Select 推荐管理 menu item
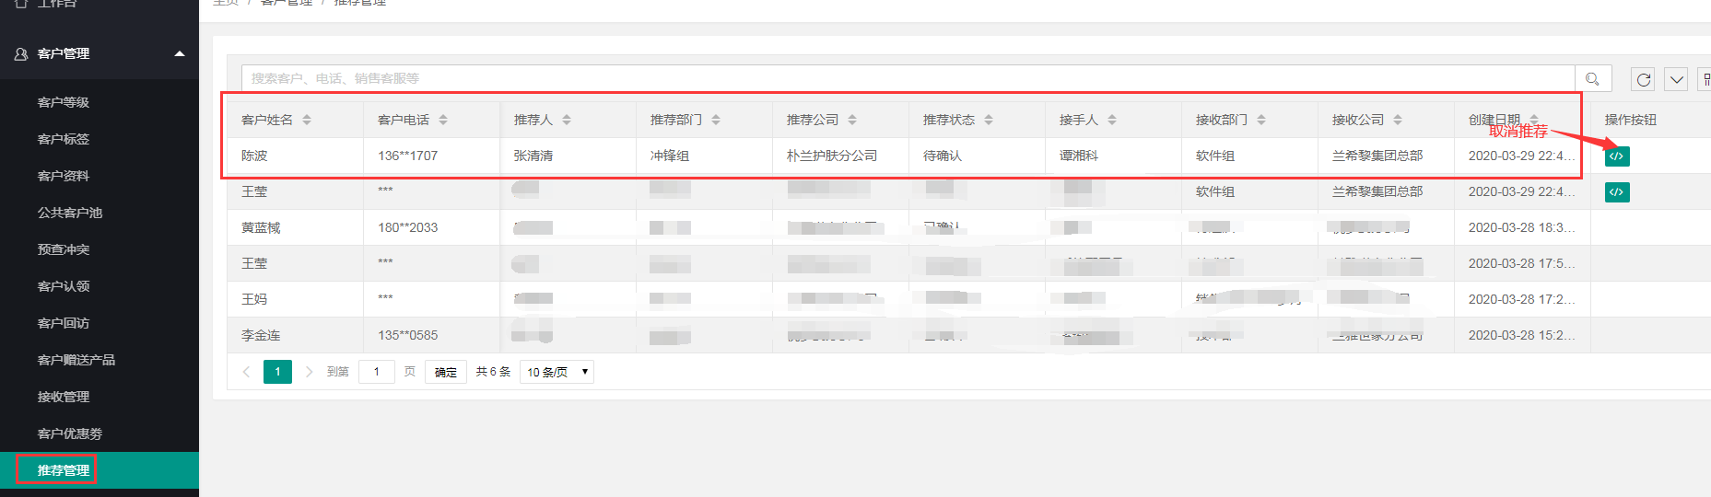 (x=100, y=470)
